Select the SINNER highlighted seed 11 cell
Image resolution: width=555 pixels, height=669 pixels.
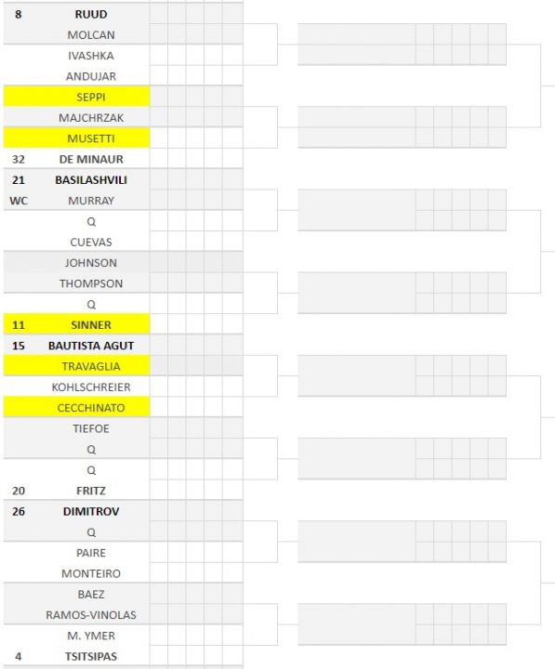coord(77,324)
